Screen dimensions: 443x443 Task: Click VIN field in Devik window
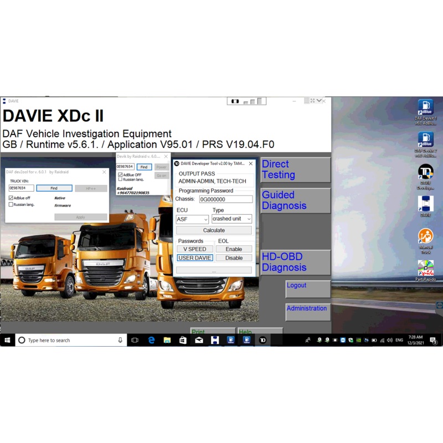pos(125,167)
